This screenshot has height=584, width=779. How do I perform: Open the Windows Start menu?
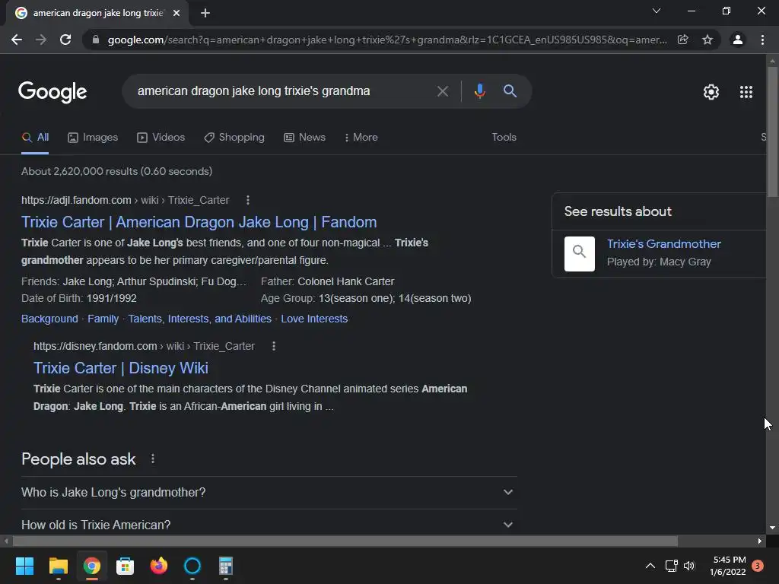pos(24,566)
